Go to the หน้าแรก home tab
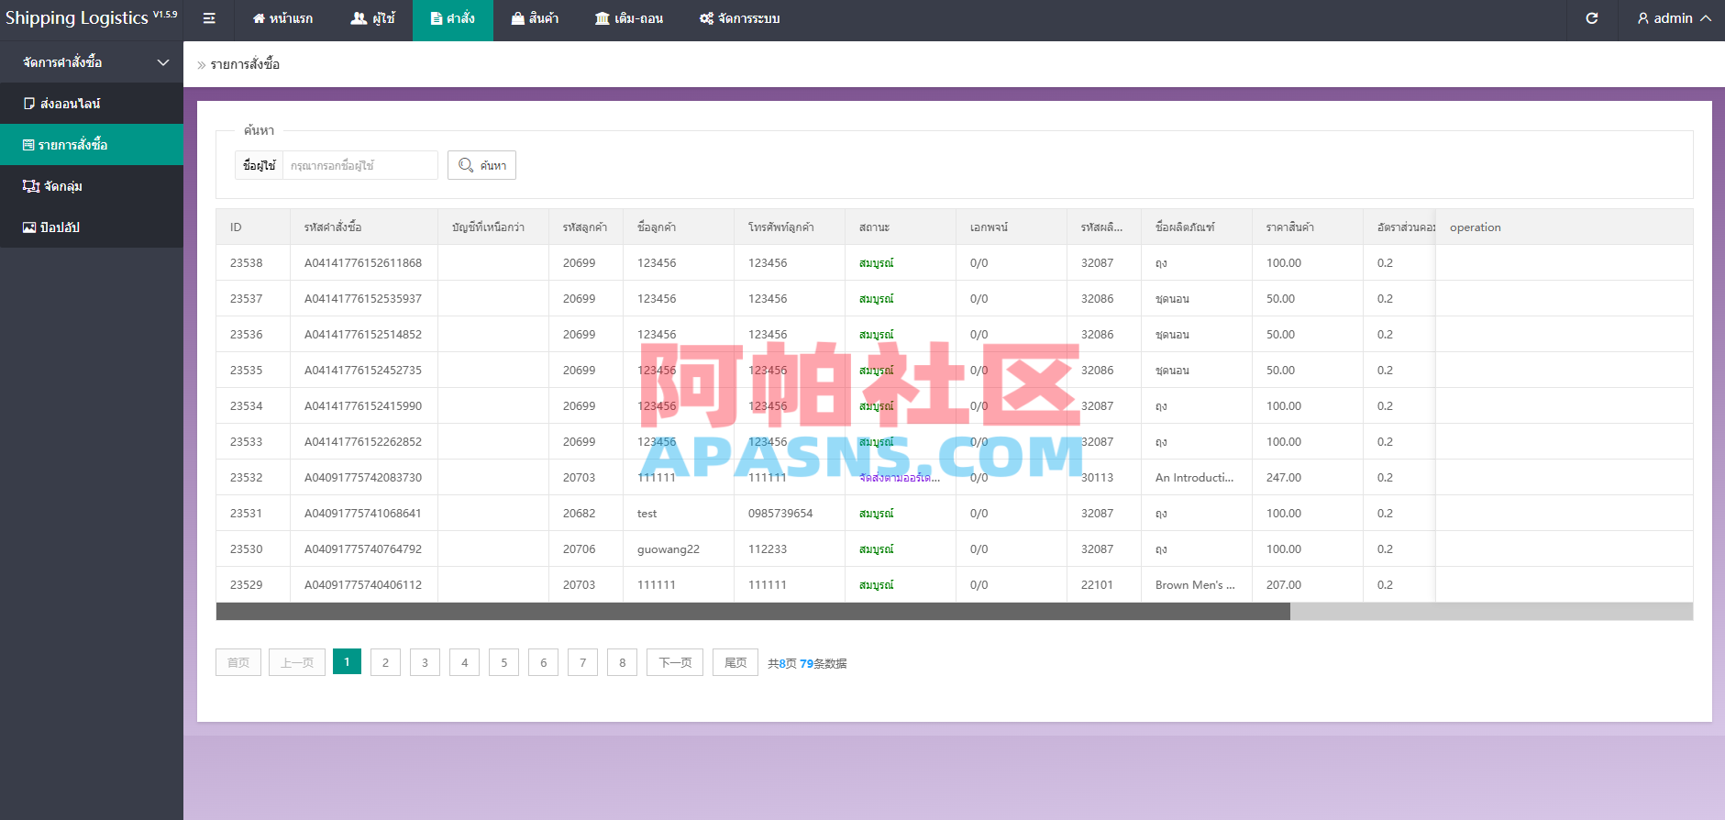The width and height of the screenshot is (1725, 820). [x=282, y=18]
